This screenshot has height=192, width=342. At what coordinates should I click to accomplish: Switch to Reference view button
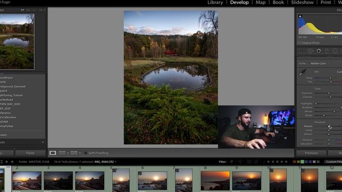[x=62, y=153]
